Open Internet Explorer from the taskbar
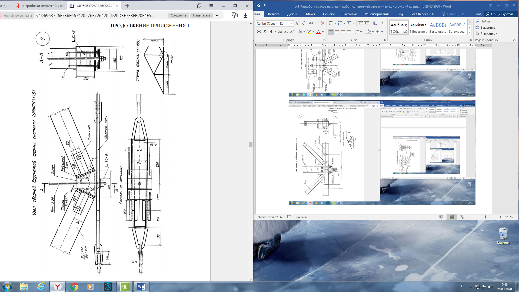Viewport: 519px width, 292px height. click(41, 287)
